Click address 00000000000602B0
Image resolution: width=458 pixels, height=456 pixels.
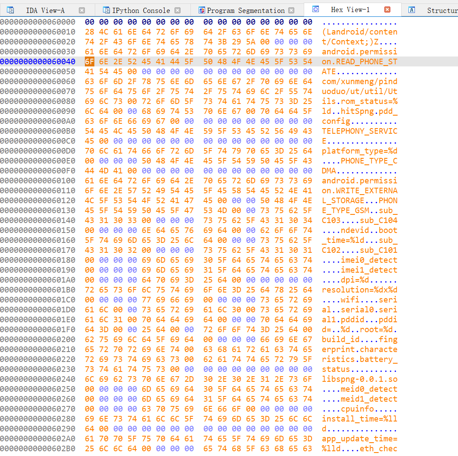(x=37, y=449)
